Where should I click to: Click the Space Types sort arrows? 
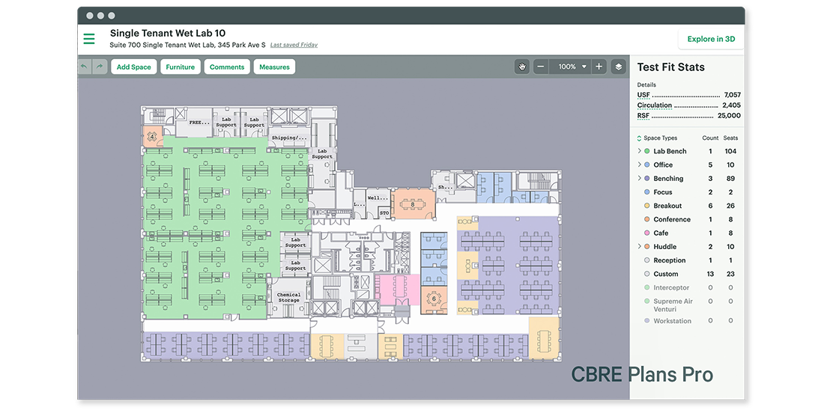(639, 138)
